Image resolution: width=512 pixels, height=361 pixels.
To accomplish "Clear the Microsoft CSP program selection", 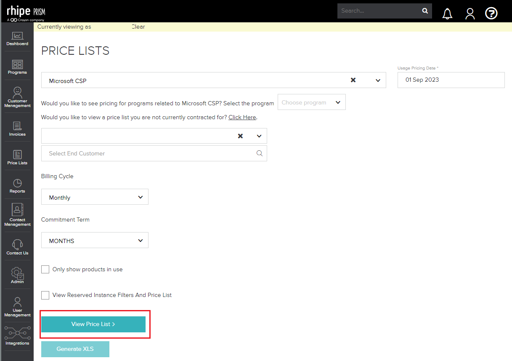I will click(353, 80).
